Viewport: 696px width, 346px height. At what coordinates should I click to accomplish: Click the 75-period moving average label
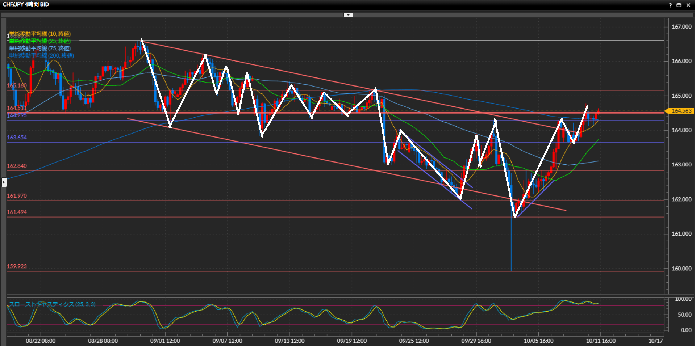(x=40, y=48)
